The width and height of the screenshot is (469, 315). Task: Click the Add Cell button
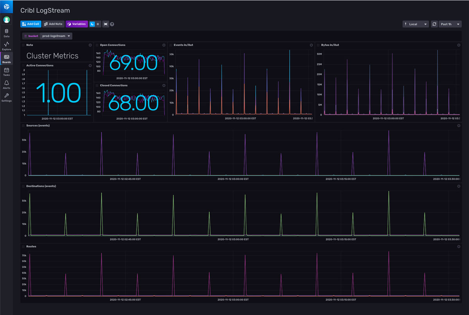[x=30, y=24]
